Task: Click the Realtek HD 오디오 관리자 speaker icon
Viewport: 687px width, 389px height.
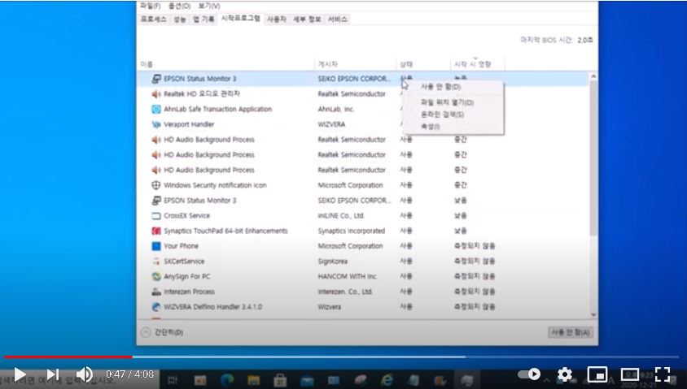Action: [156, 94]
